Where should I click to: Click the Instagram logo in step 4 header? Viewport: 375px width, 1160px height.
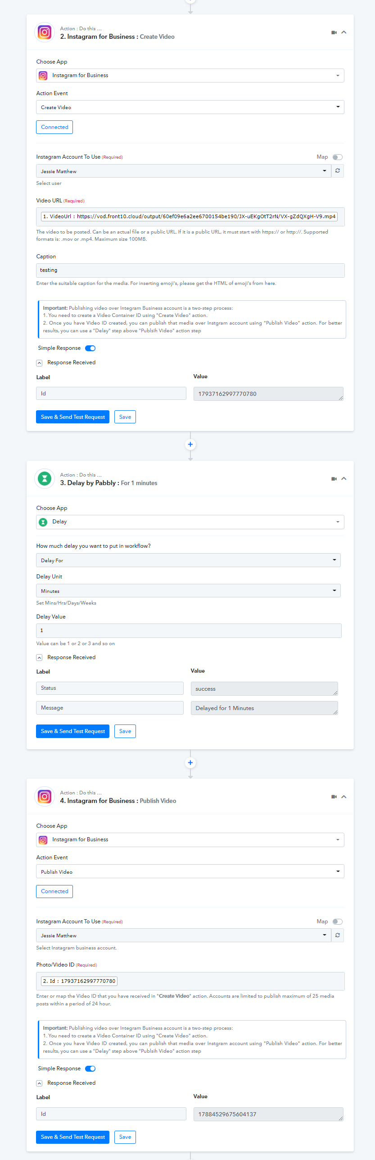pos(45,797)
